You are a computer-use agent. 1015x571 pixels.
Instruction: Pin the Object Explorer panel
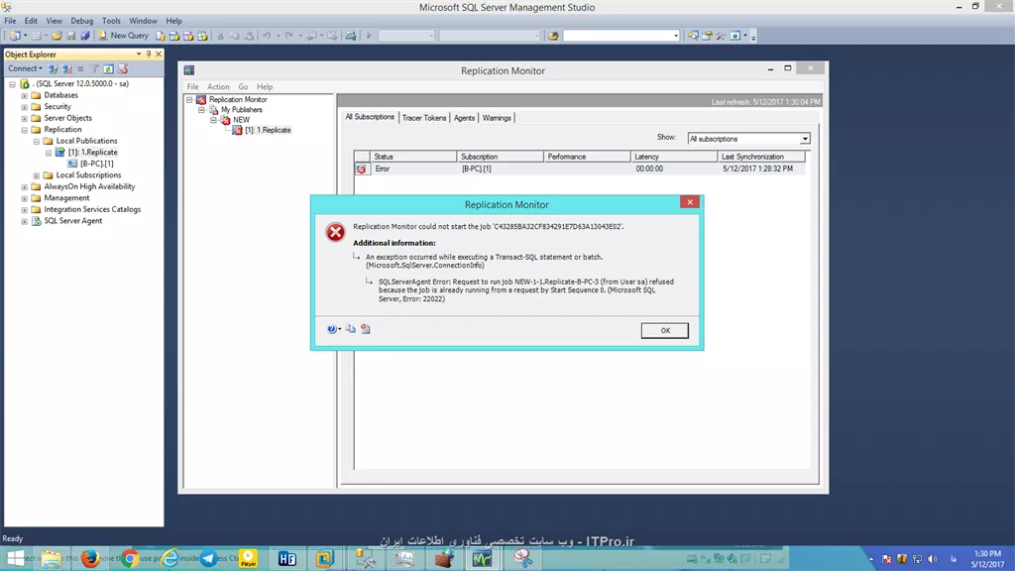[149, 55]
